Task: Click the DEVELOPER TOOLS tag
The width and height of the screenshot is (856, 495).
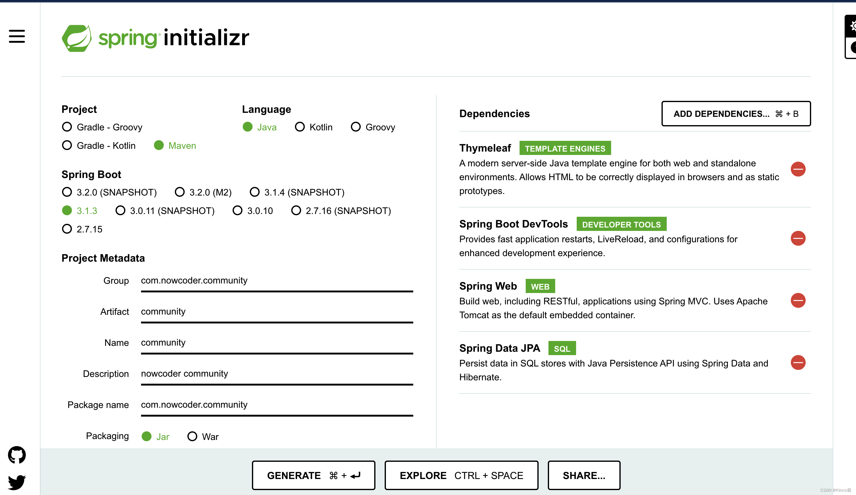Action: point(621,224)
